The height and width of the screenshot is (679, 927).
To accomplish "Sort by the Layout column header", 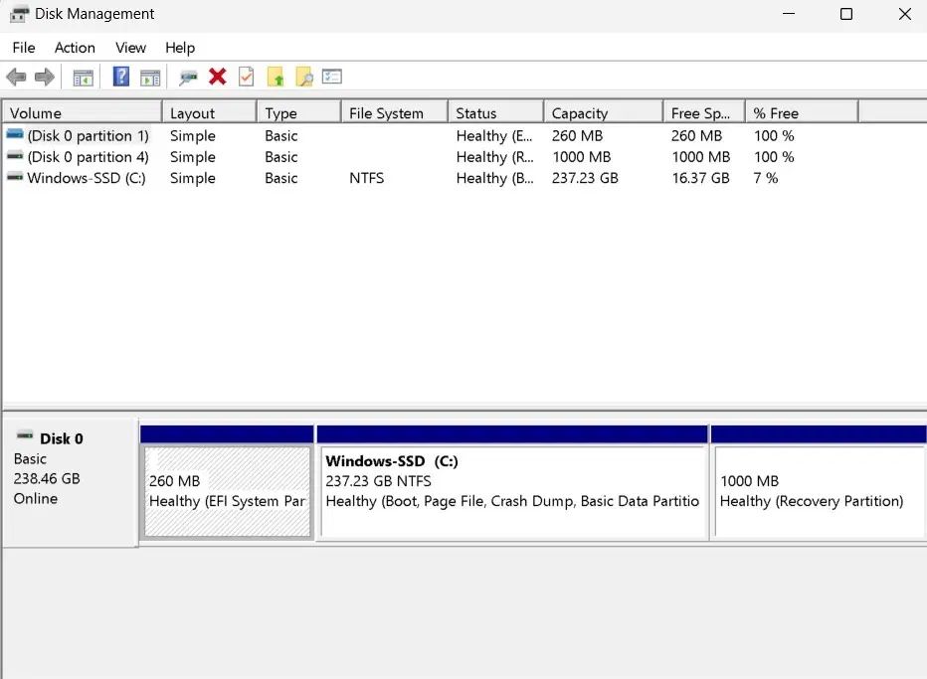I will [x=209, y=113].
